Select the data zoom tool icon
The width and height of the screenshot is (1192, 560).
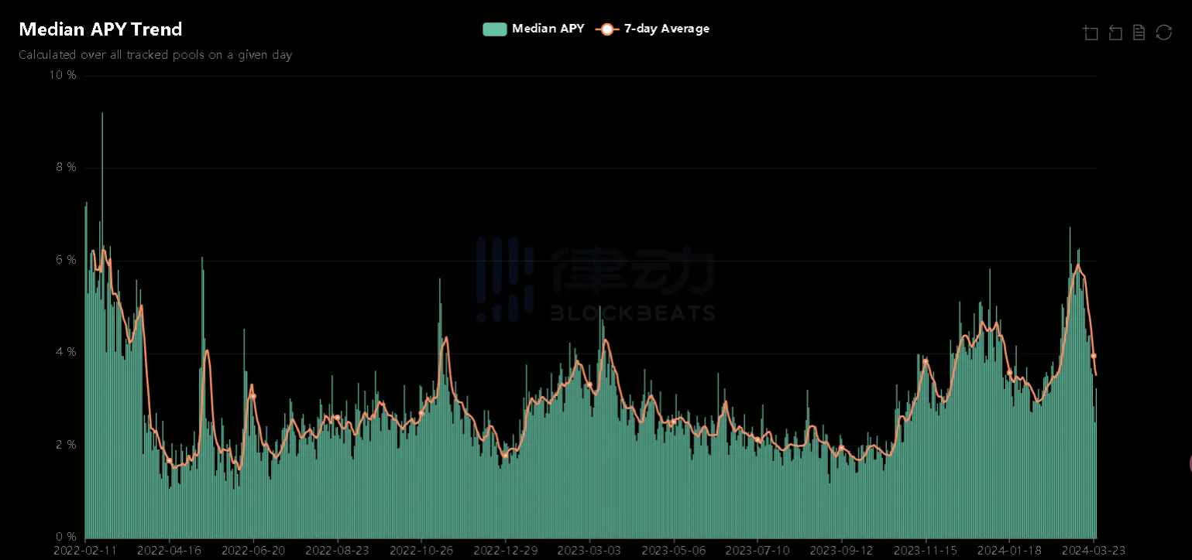click(1091, 32)
